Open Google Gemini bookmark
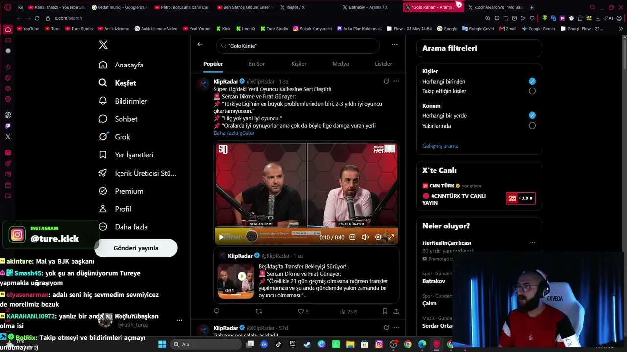 point(538,29)
